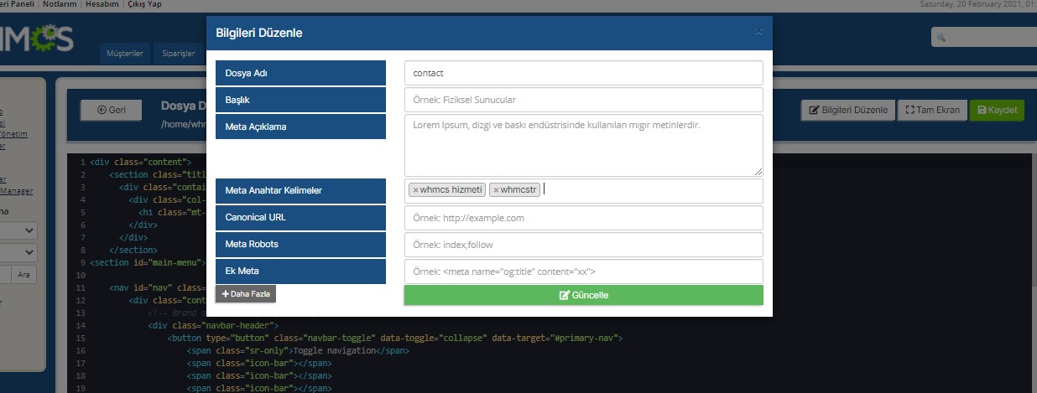This screenshot has height=393, width=1037.
Task: Click the sidebar Ara search button
Action: pos(26,275)
